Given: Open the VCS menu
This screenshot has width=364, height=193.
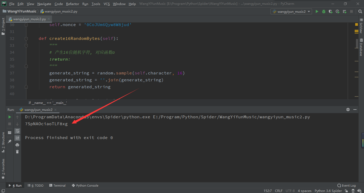Looking at the screenshot, I should (107, 4).
